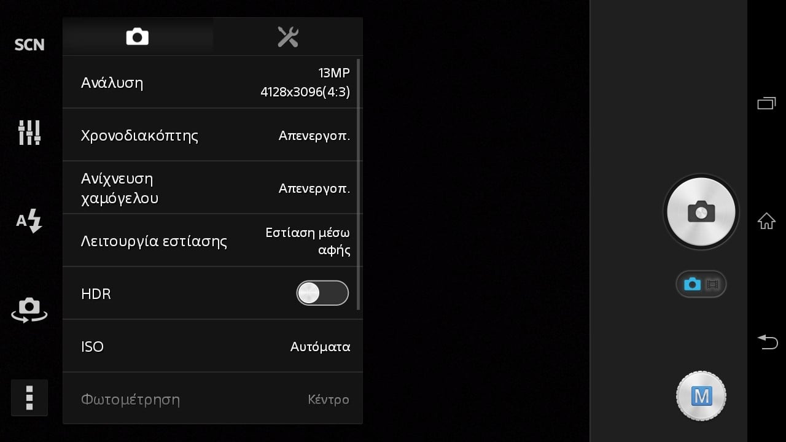Tap the Android back navigation icon
The image size is (786, 442).
pyautogui.click(x=767, y=341)
